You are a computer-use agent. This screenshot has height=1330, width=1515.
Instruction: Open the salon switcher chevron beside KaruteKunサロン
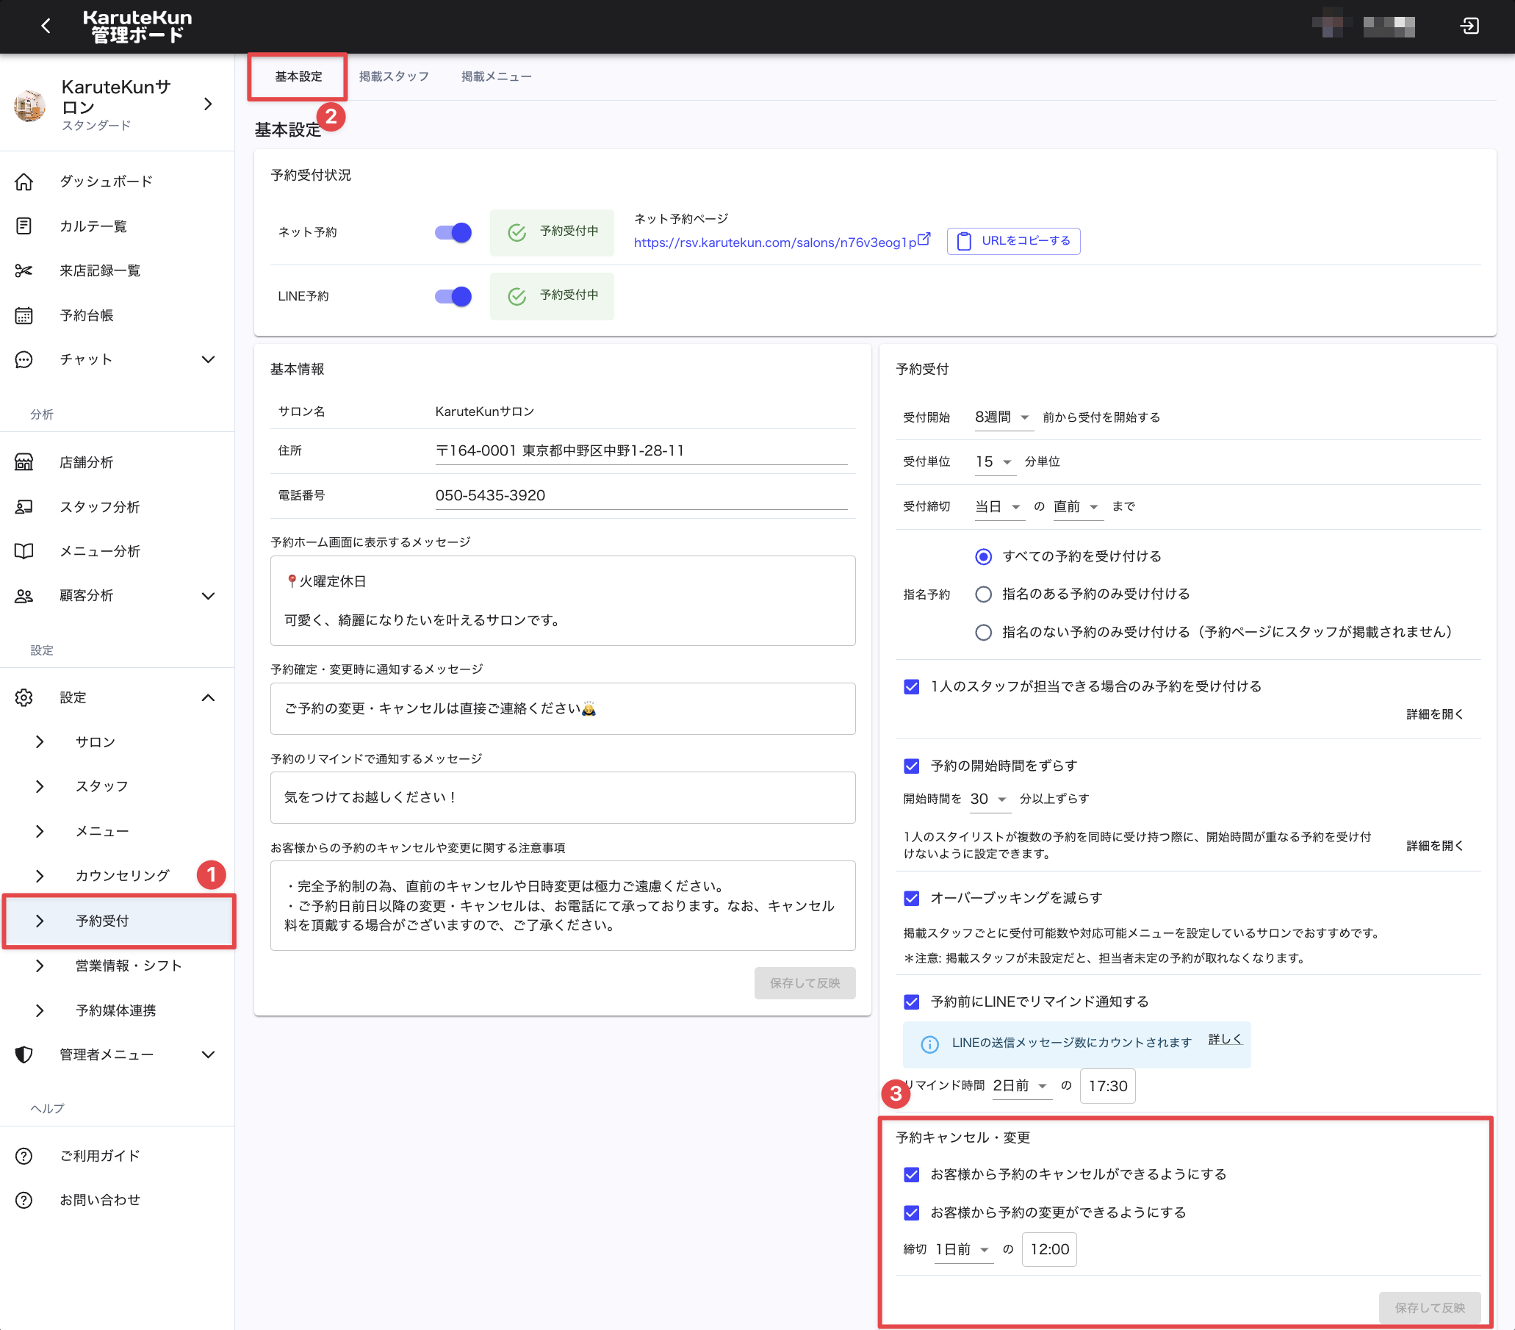point(208,104)
